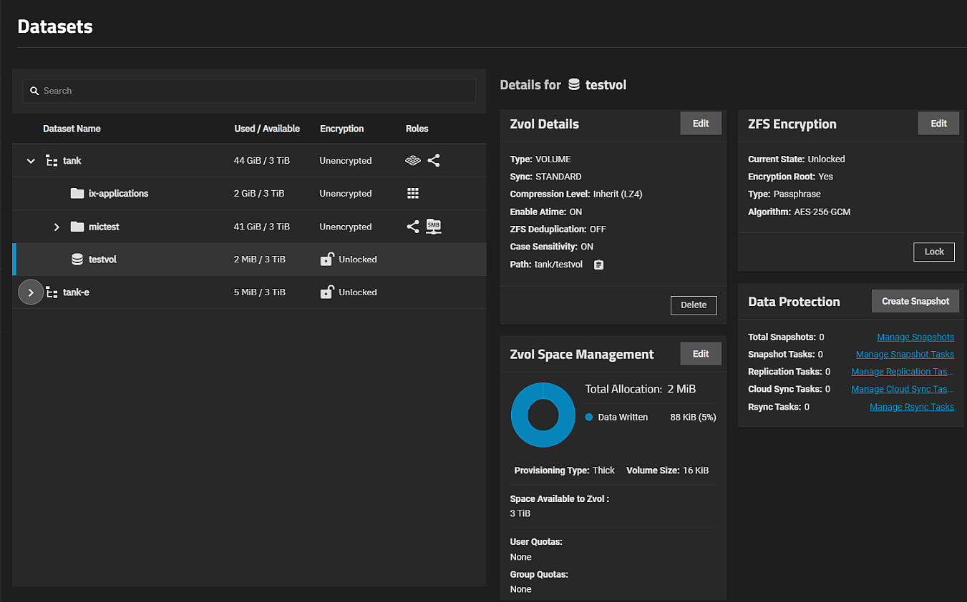Copy the tank/testvol path using the clipboard icon

pyautogui.click(x=598, y=264)
